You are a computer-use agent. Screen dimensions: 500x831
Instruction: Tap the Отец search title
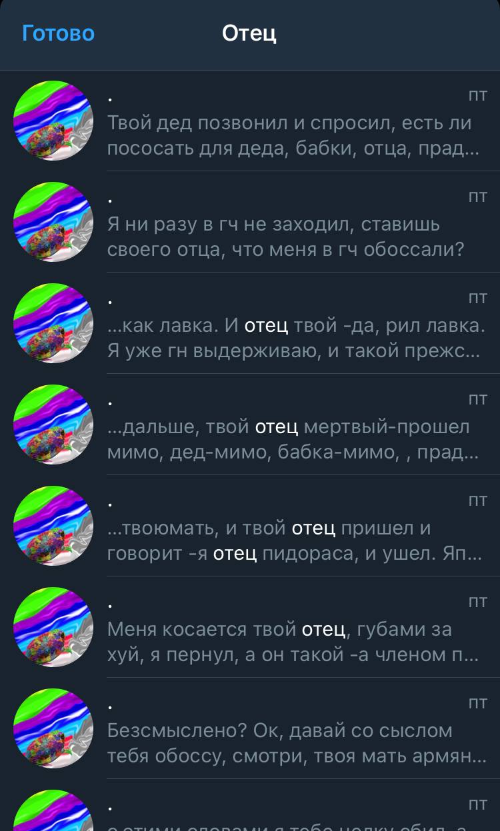(x=249, y=33)
